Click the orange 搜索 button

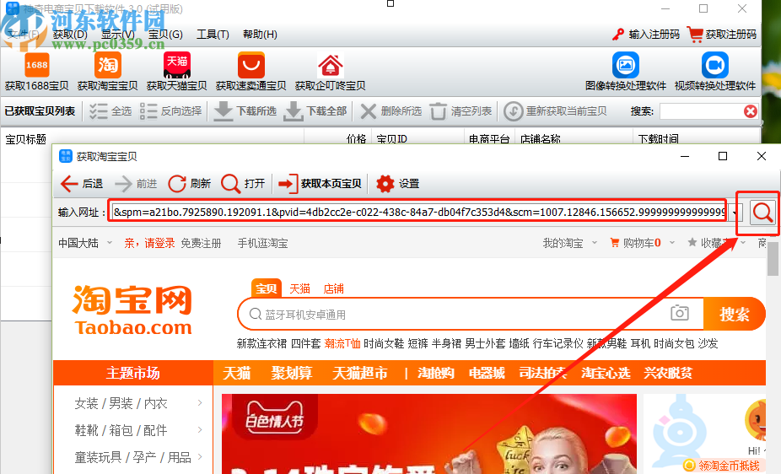[x=734, y=315]
